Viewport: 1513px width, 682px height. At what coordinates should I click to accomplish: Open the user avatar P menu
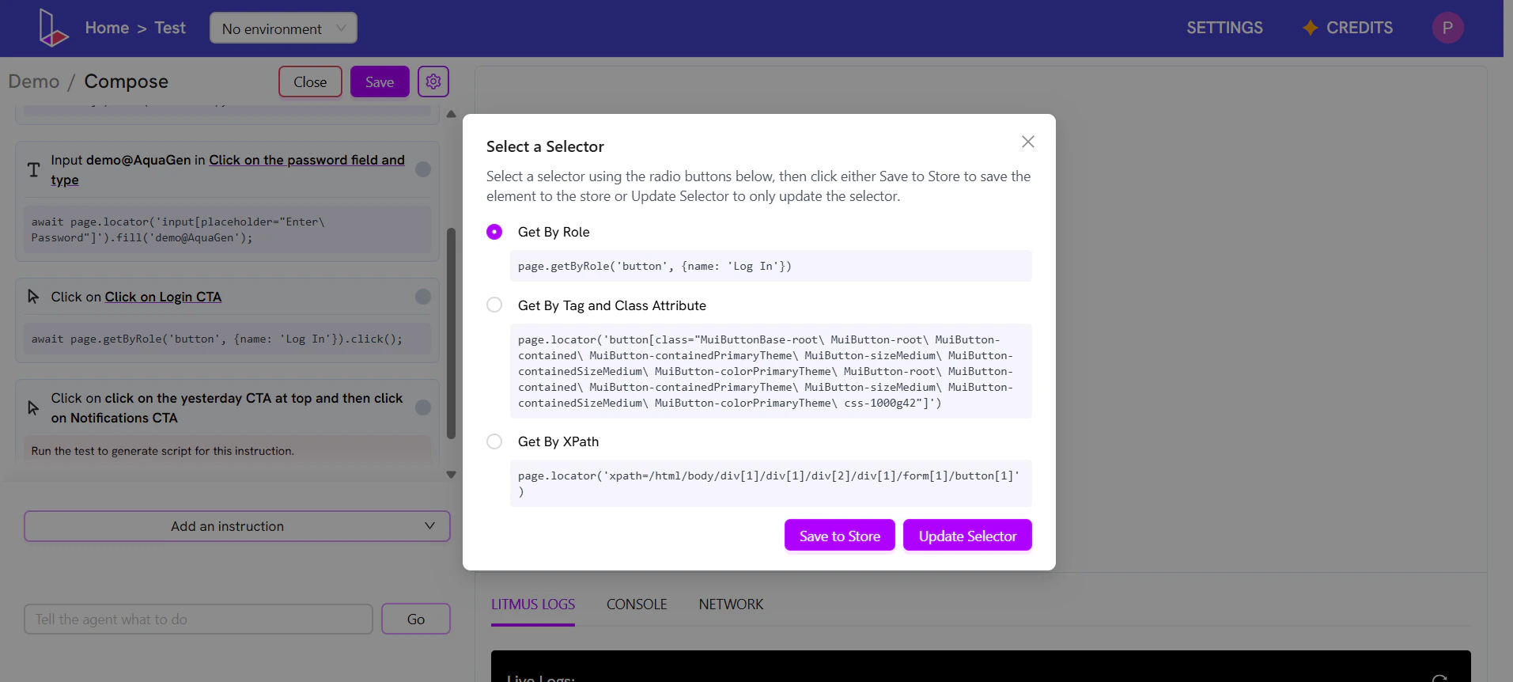pyautogui.click(x=1447, y=28)
